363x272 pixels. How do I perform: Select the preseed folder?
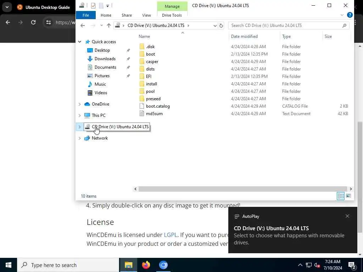(x=153, y=99)
